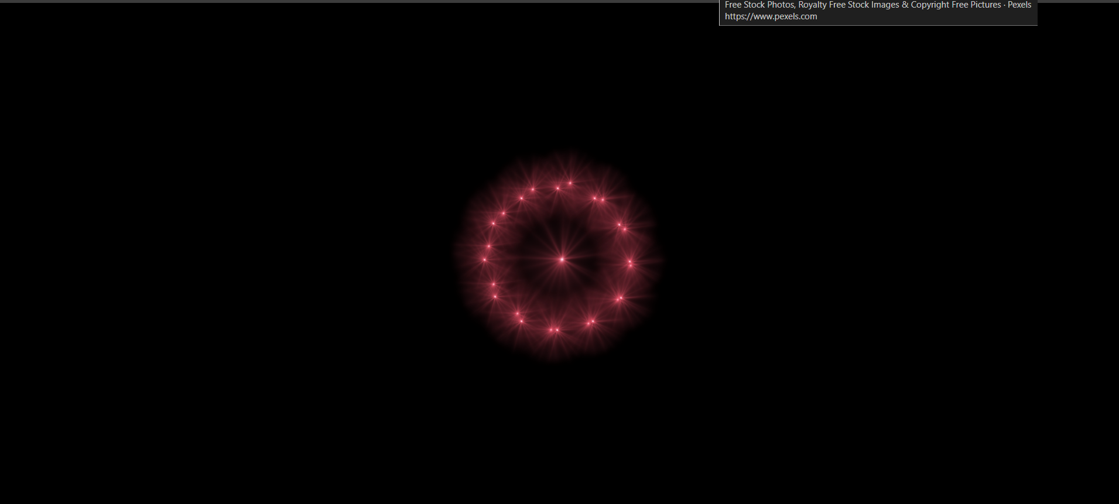Click the particles at ring's eight o'clock position
The width and height of the screenshot is (1119, 504).
(x=494, y=290)
